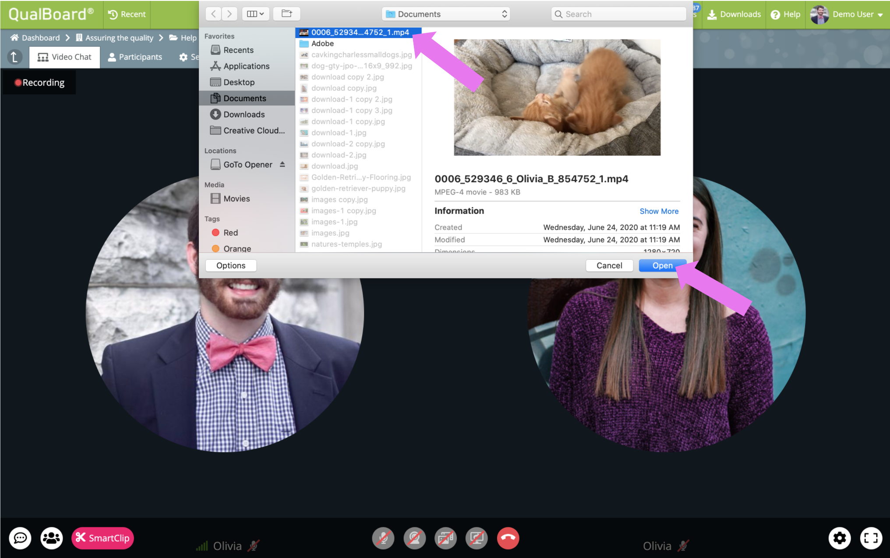Click the Open button

pyautogui.click(x=662, y=265)
